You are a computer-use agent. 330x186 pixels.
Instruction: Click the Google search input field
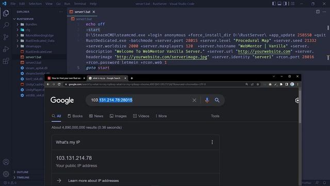coord(139,100)
